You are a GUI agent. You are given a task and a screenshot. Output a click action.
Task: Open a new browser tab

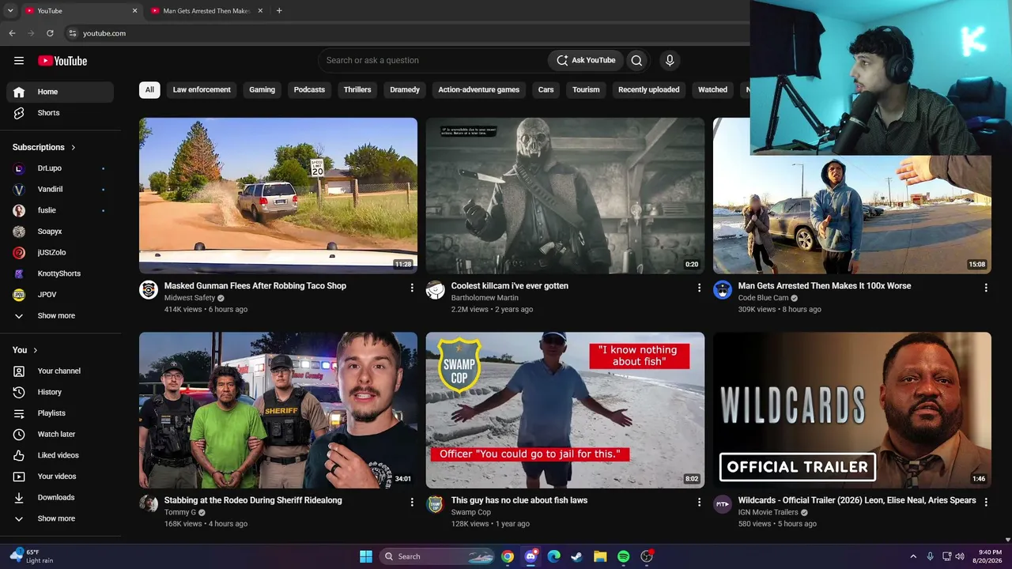pyautogui.click(x=279, y=11)
